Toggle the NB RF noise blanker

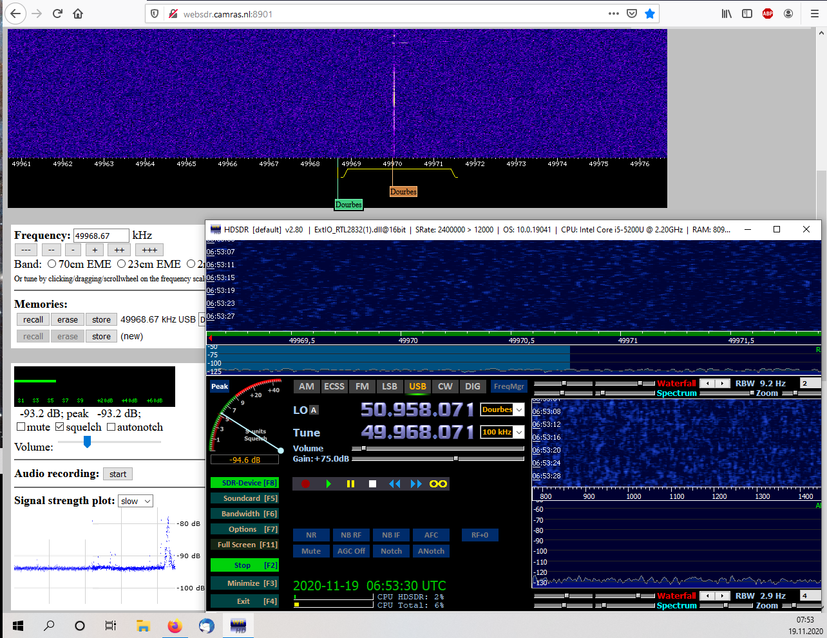coord(351,535)
